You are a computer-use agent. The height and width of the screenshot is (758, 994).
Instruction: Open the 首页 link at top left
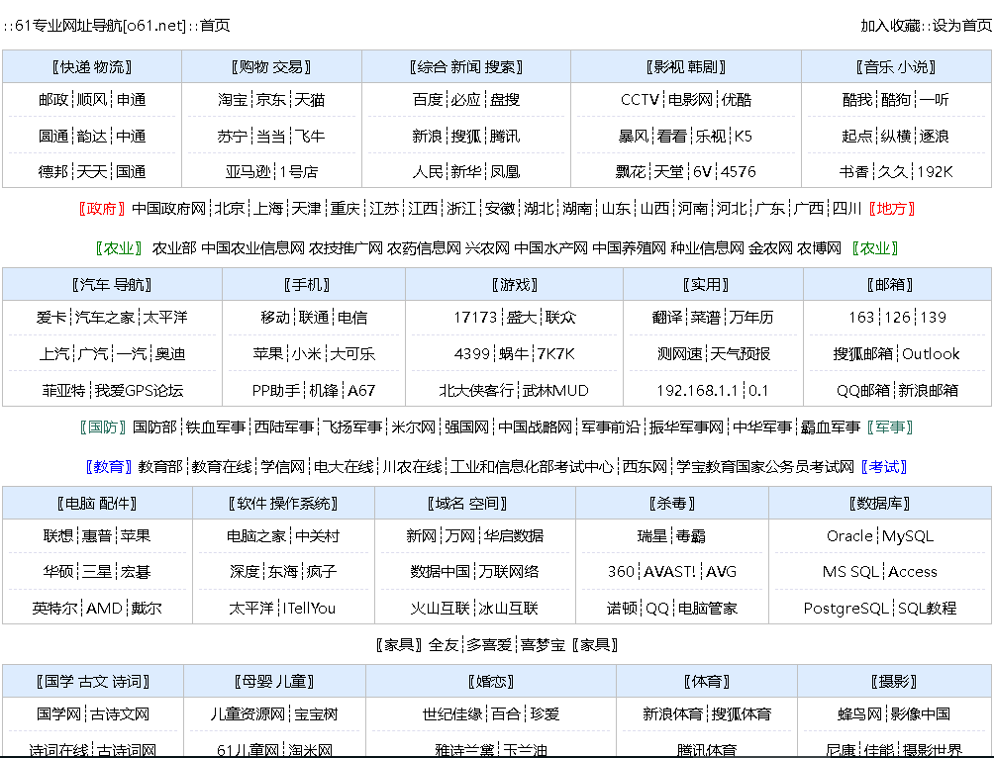click(x=215, y=26)
